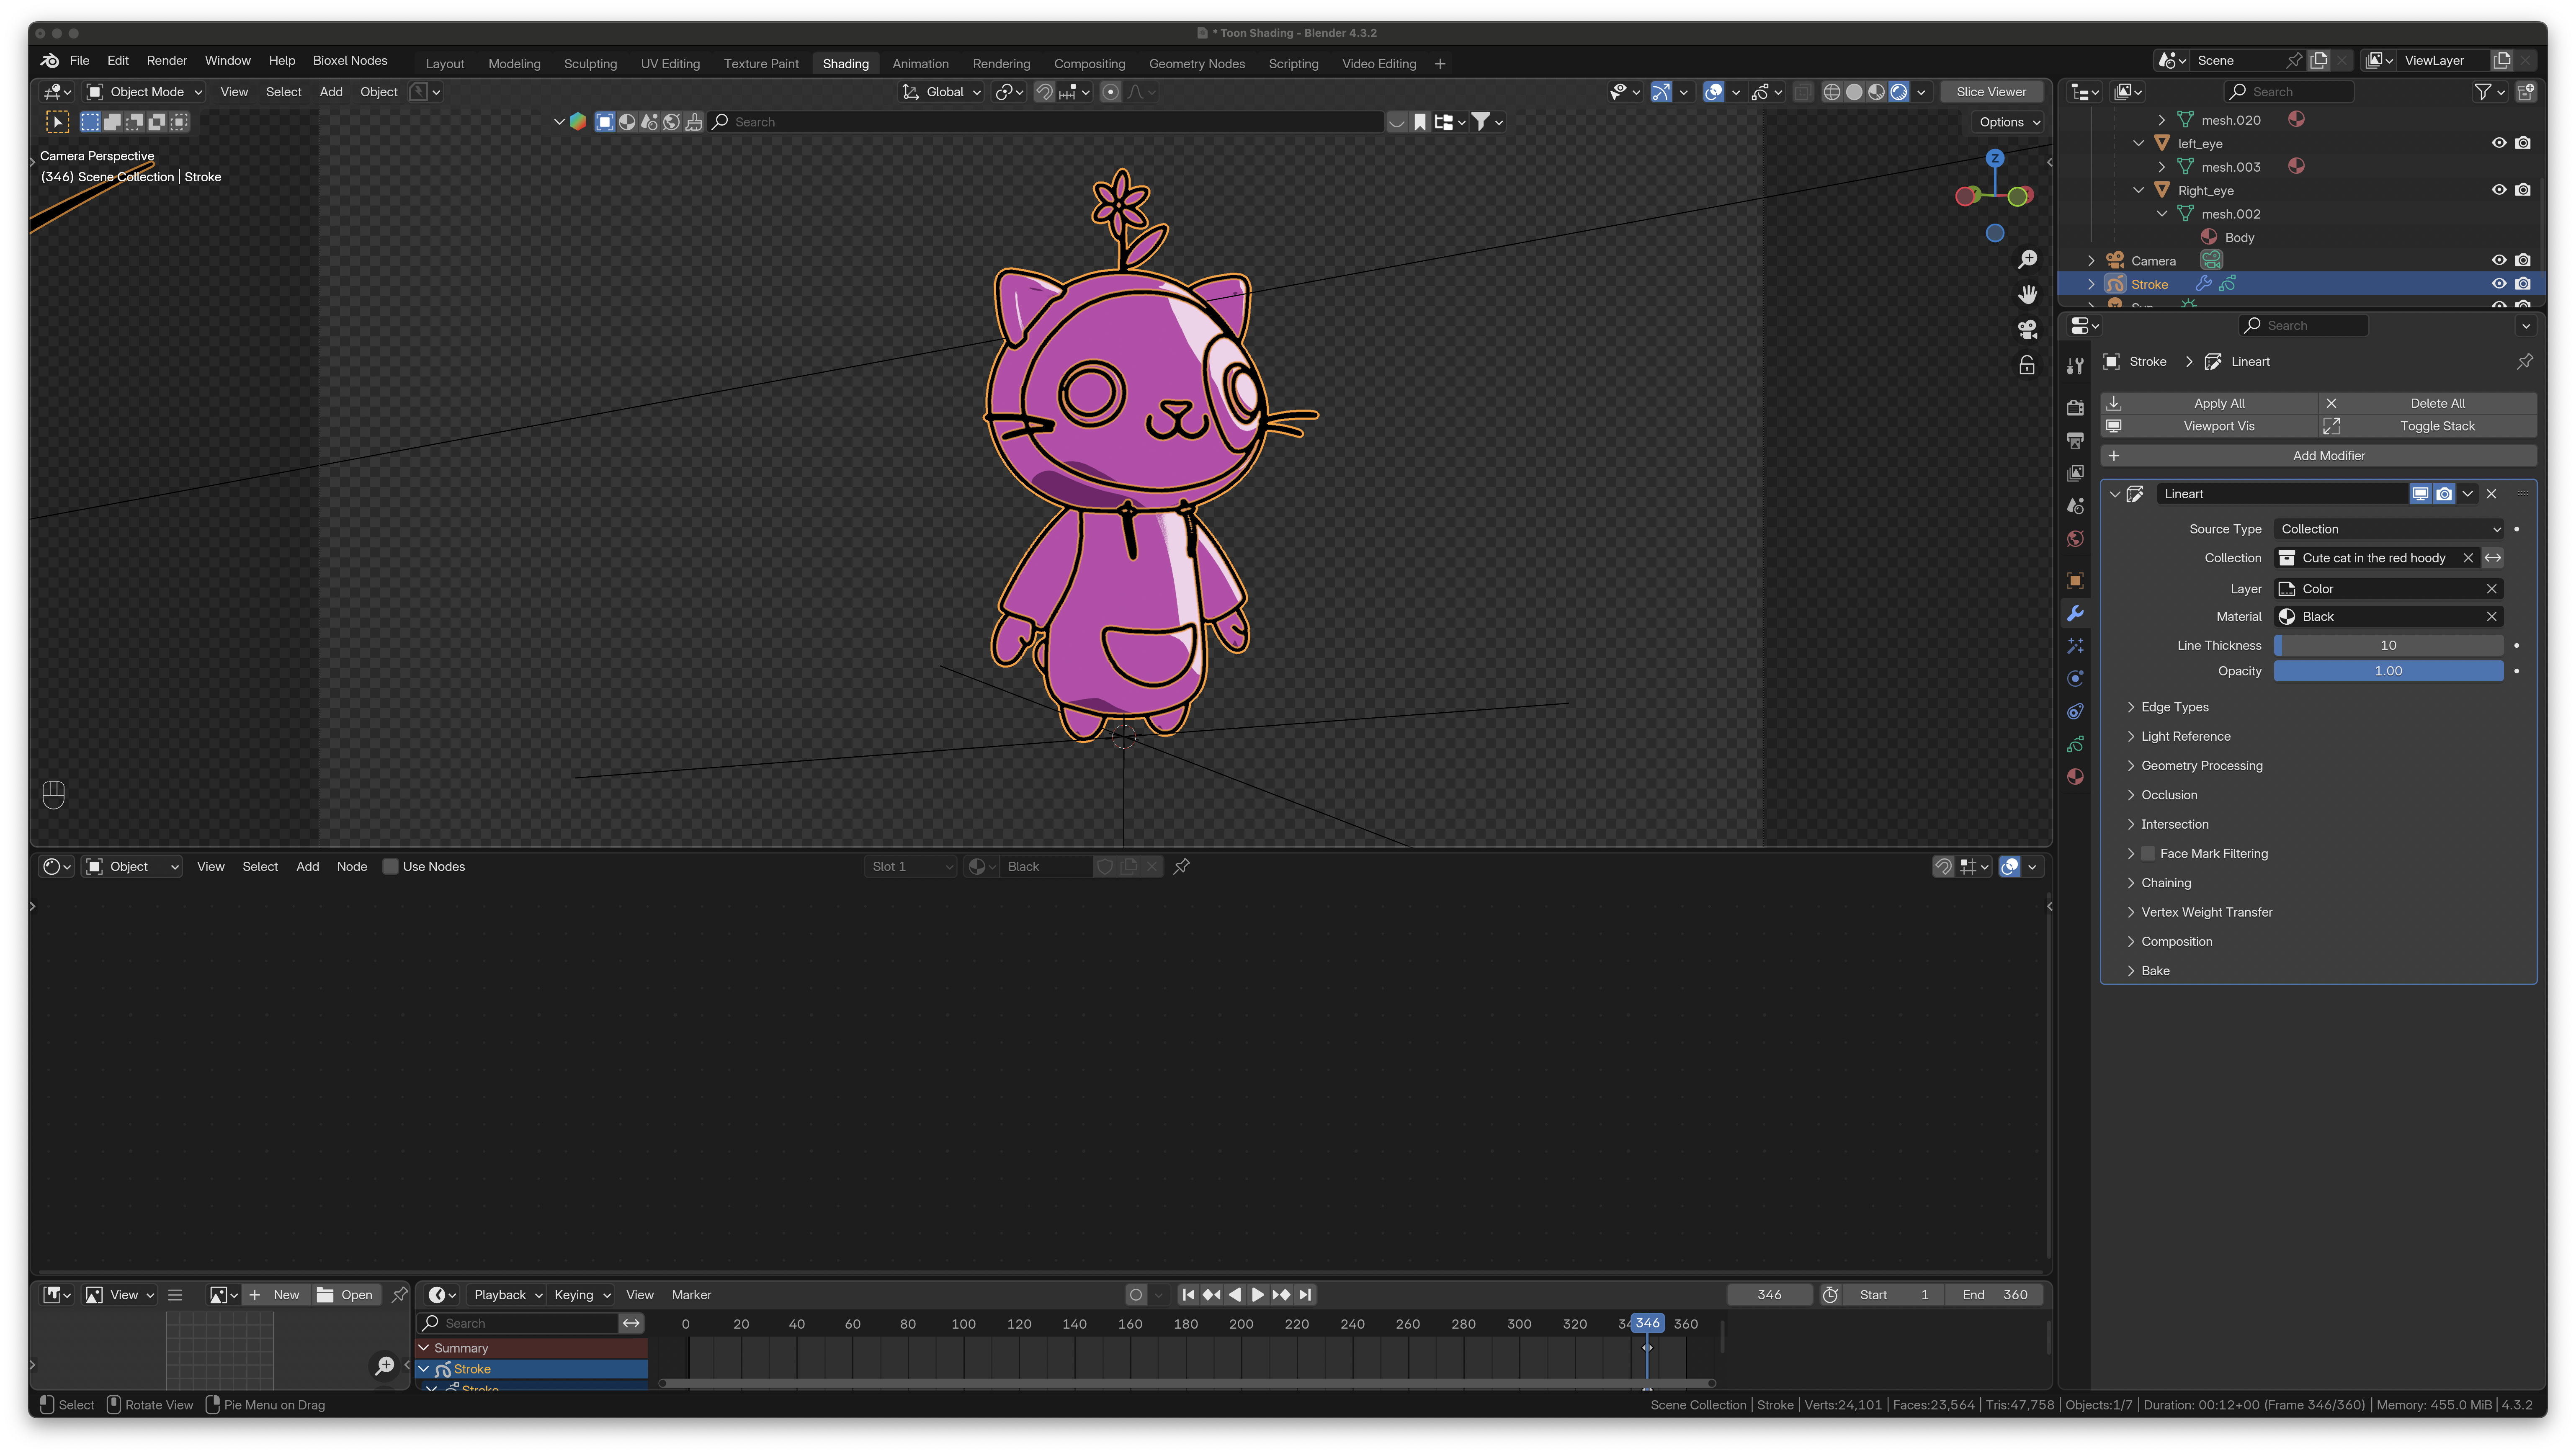Switch to the Layout workspace tab
The height and width of the screenshot is (1453, 2576).
point(445,64)
